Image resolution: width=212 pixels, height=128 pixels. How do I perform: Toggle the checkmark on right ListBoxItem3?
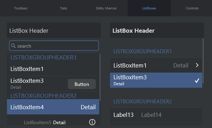tap(197, 81)
